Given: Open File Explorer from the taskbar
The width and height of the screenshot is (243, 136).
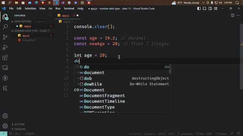Looking at the screenshot, I should [16, 3].
